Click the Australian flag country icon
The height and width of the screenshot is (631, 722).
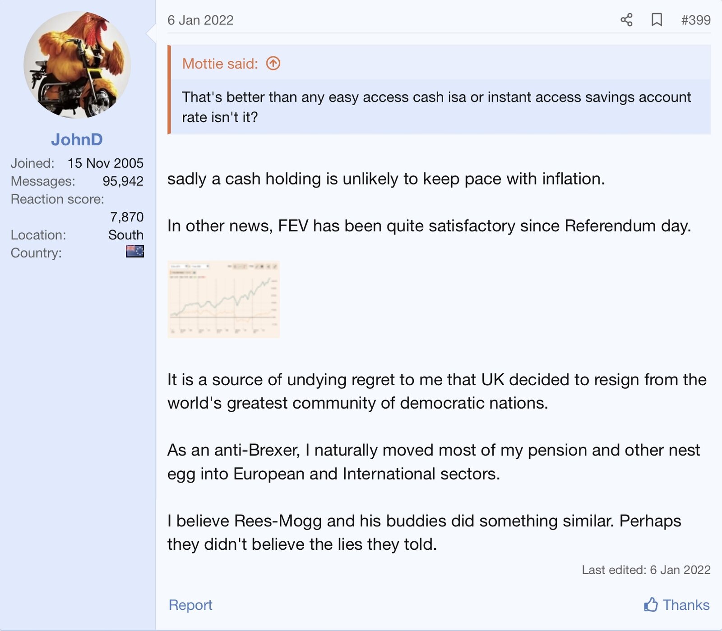[x=134, y=251]
